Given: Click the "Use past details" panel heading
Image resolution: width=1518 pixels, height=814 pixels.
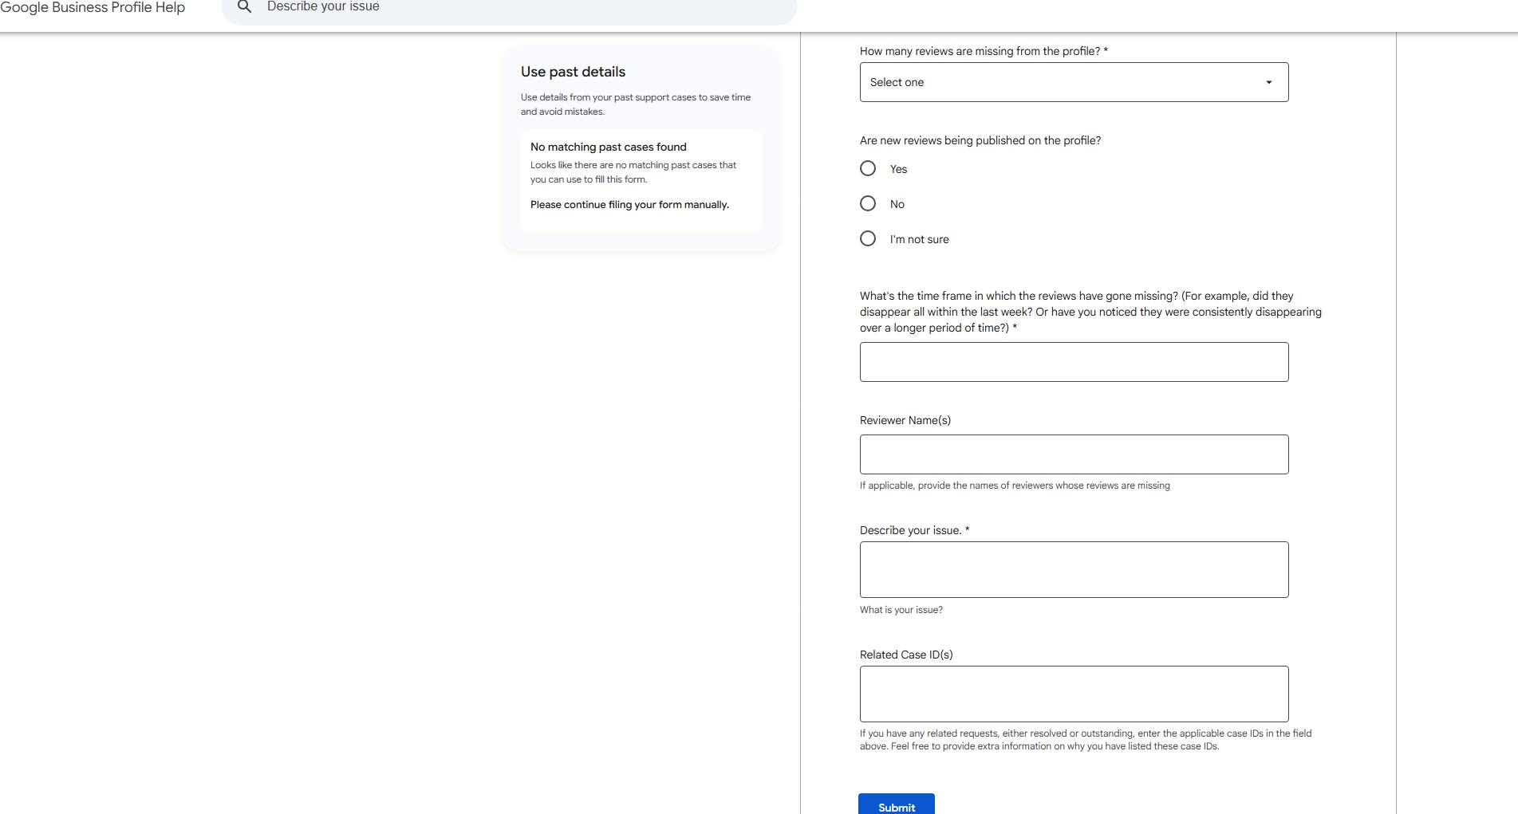Looking at the screenshot, I should pyautogui.click(x=573, y=72).
